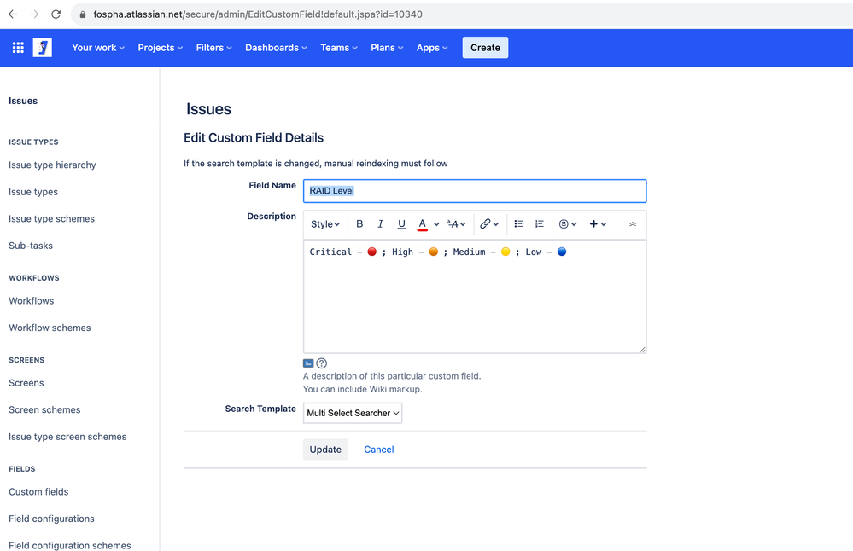This screenshot has width=853, height=551.
Task: View site info padlock icon
Action: [x=83, y=14]
